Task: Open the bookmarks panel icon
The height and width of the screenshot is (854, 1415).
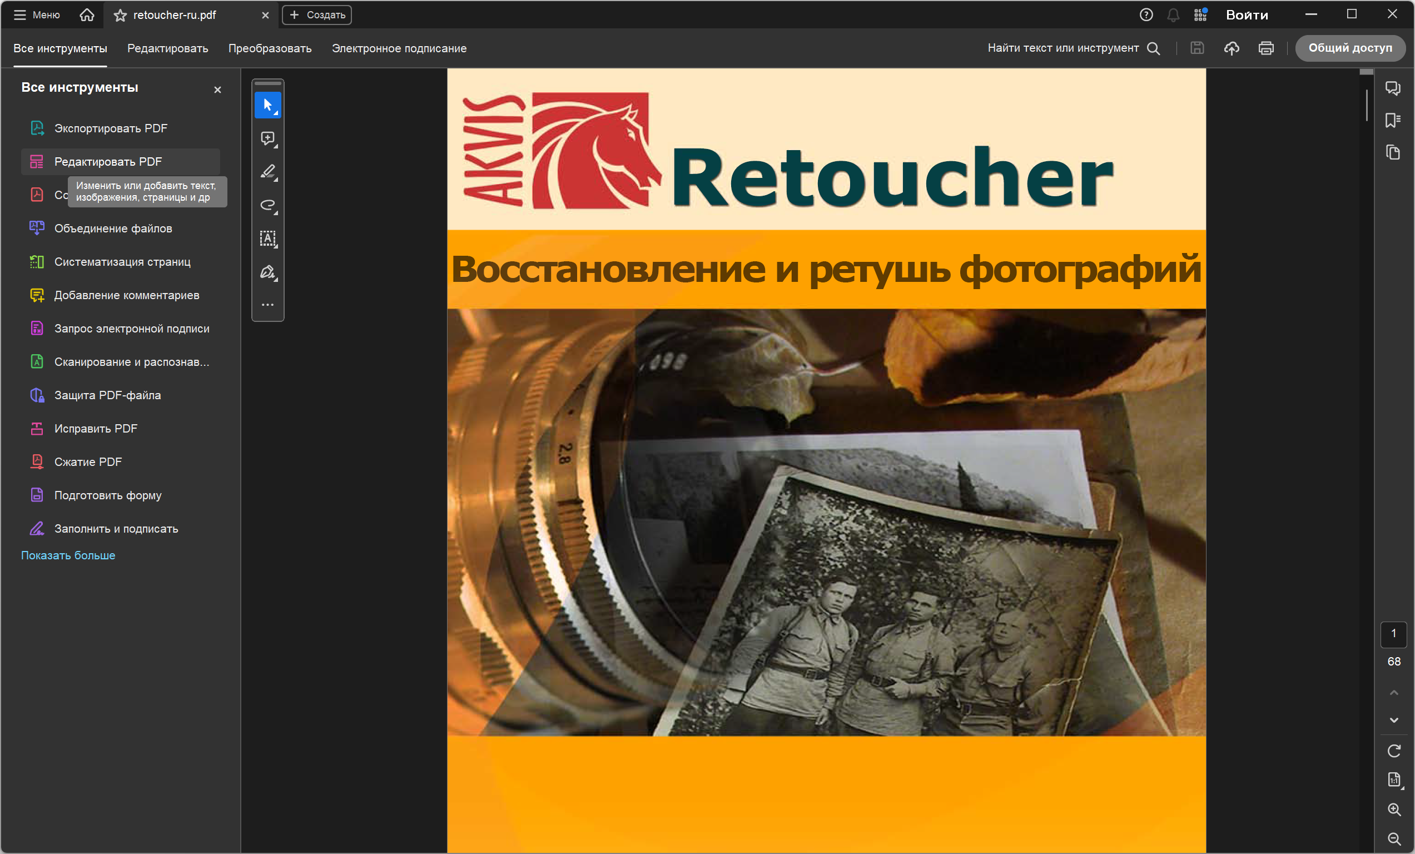Action: point(1393,120)
